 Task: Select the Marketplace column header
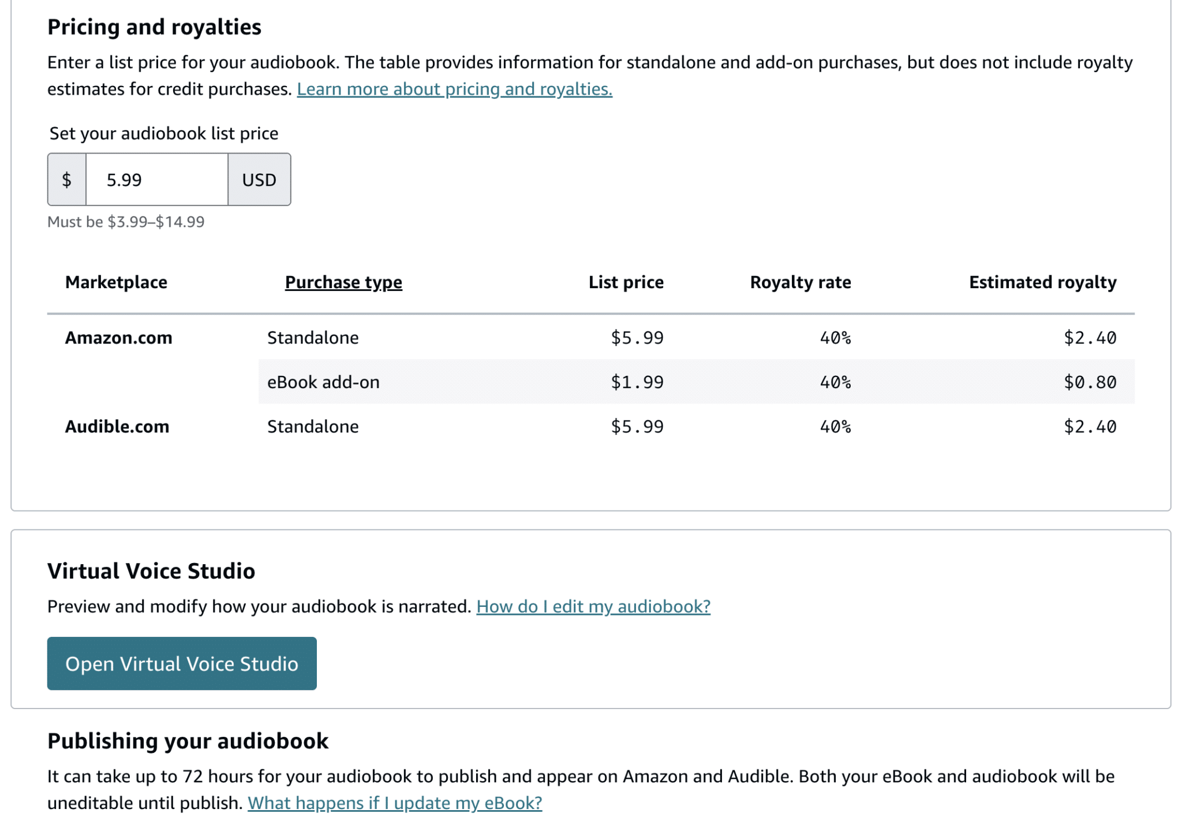coord(116,282)
